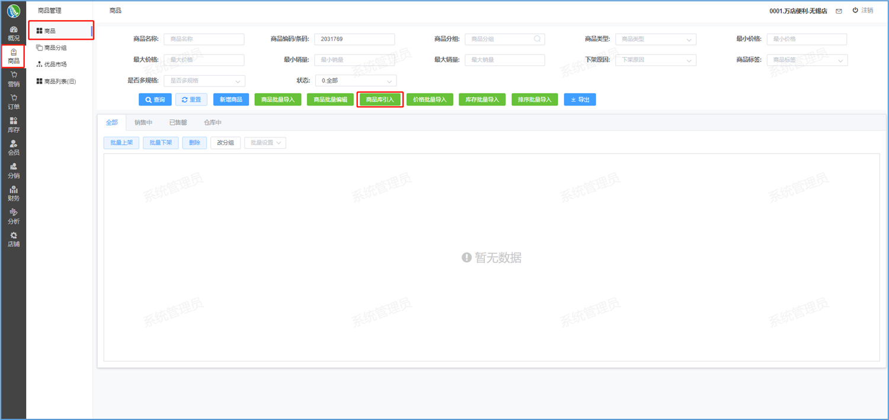Click the 新增商品 button
The height and width of the screenshot is (420, 889).
click(231, 100)
